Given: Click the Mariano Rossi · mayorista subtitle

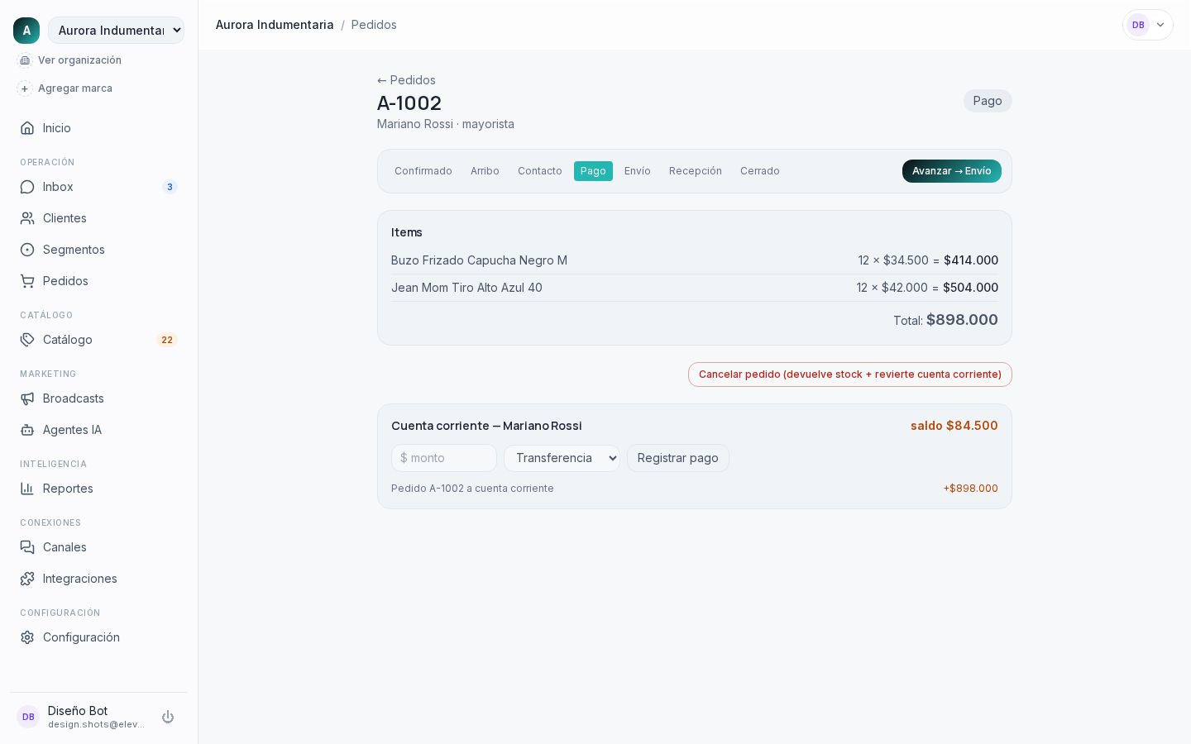Looking at the screenshot, I should tap(446, 124).
